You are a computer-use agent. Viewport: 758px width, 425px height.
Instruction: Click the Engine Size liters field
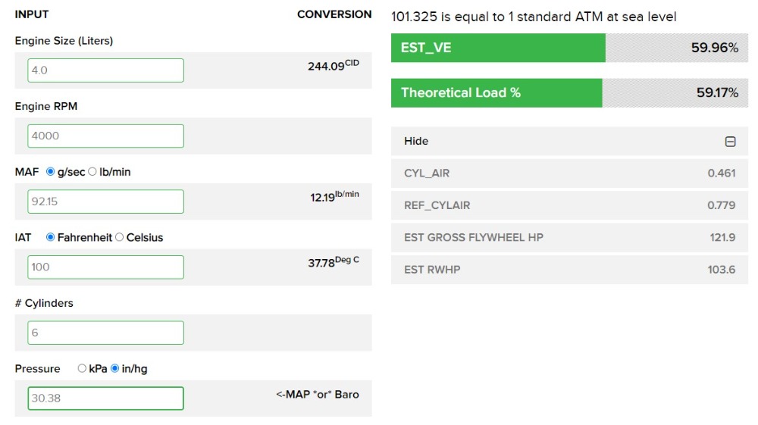(x=105, y=70)
